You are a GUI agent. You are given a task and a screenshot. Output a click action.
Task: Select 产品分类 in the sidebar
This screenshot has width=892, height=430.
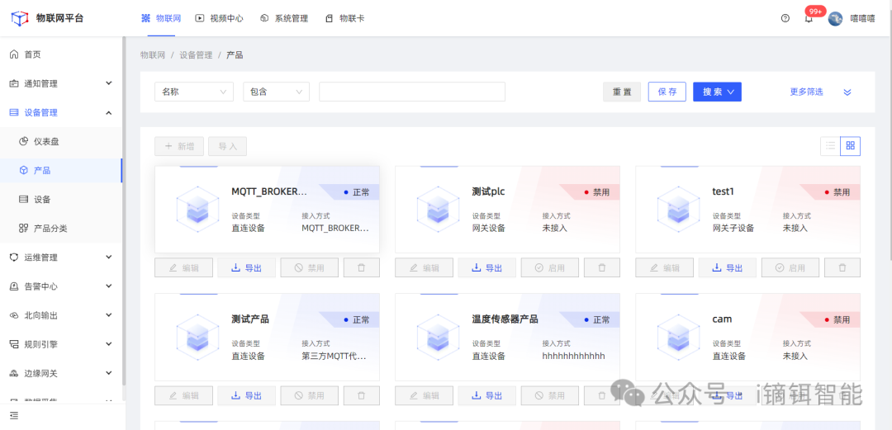tap(50, 228)
